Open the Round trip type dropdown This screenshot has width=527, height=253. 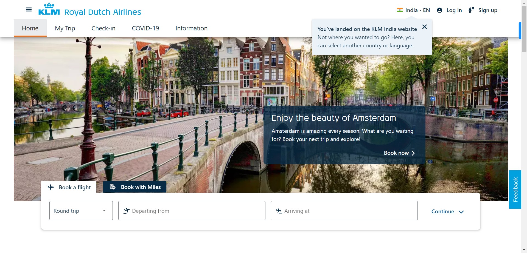tap(81, 211)
